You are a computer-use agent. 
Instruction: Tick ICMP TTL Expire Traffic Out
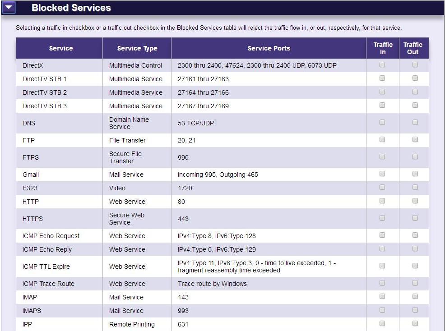tap(415, 266)
